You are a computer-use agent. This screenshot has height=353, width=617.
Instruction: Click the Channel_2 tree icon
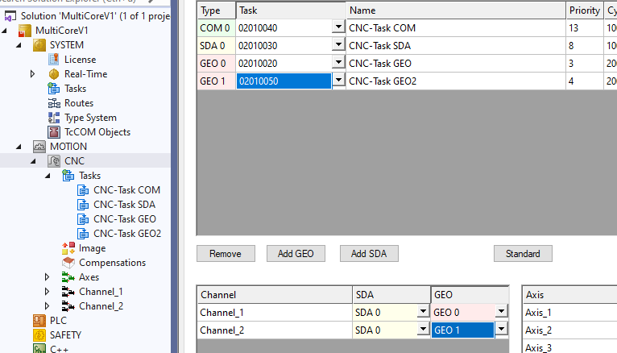pos(68,306)
